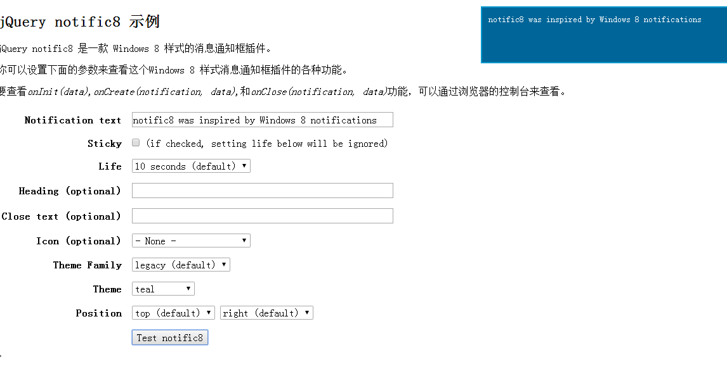The width and height of the screenshot is (727, 369).
Task: Open the Life duration dropdown
Action: tap(191, 166)
